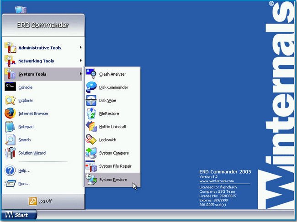Select Crash Analyzer in submenu

pos(112,74)
